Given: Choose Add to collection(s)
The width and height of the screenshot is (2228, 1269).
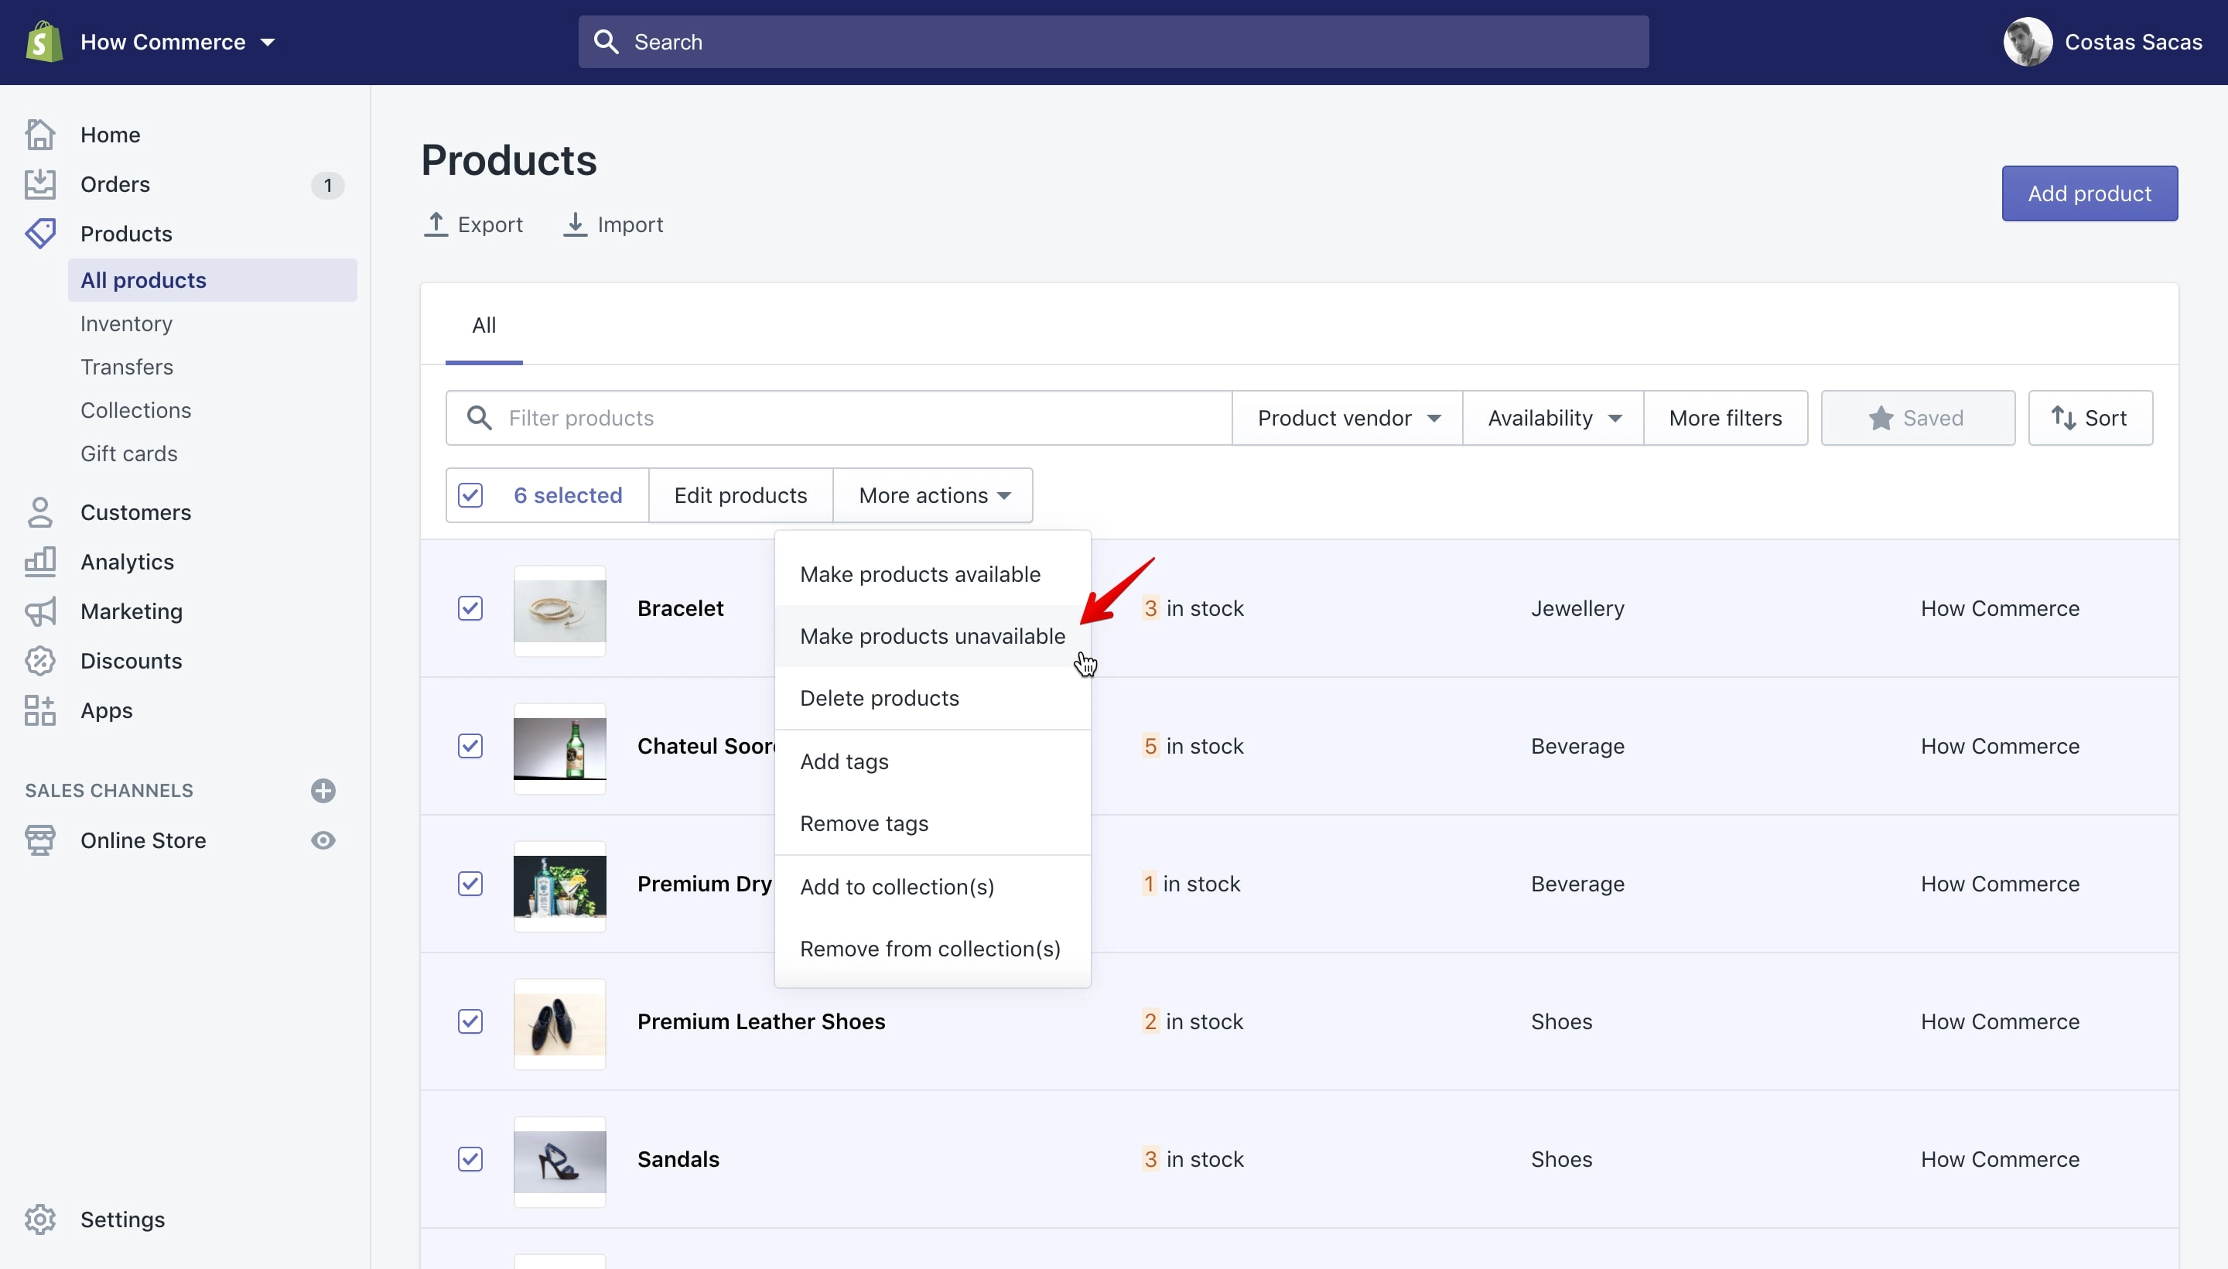Looking at the screenshot, I should pyautogui.click(x=932, y=887).
